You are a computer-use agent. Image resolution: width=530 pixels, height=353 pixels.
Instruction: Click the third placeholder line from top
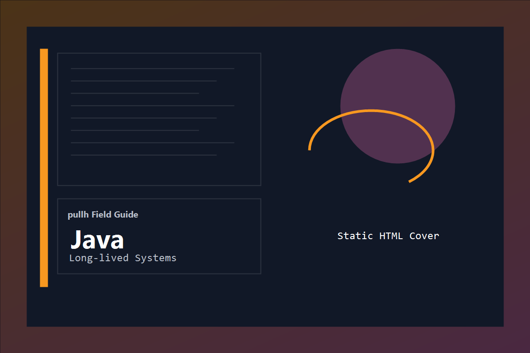tap(135, 94)
